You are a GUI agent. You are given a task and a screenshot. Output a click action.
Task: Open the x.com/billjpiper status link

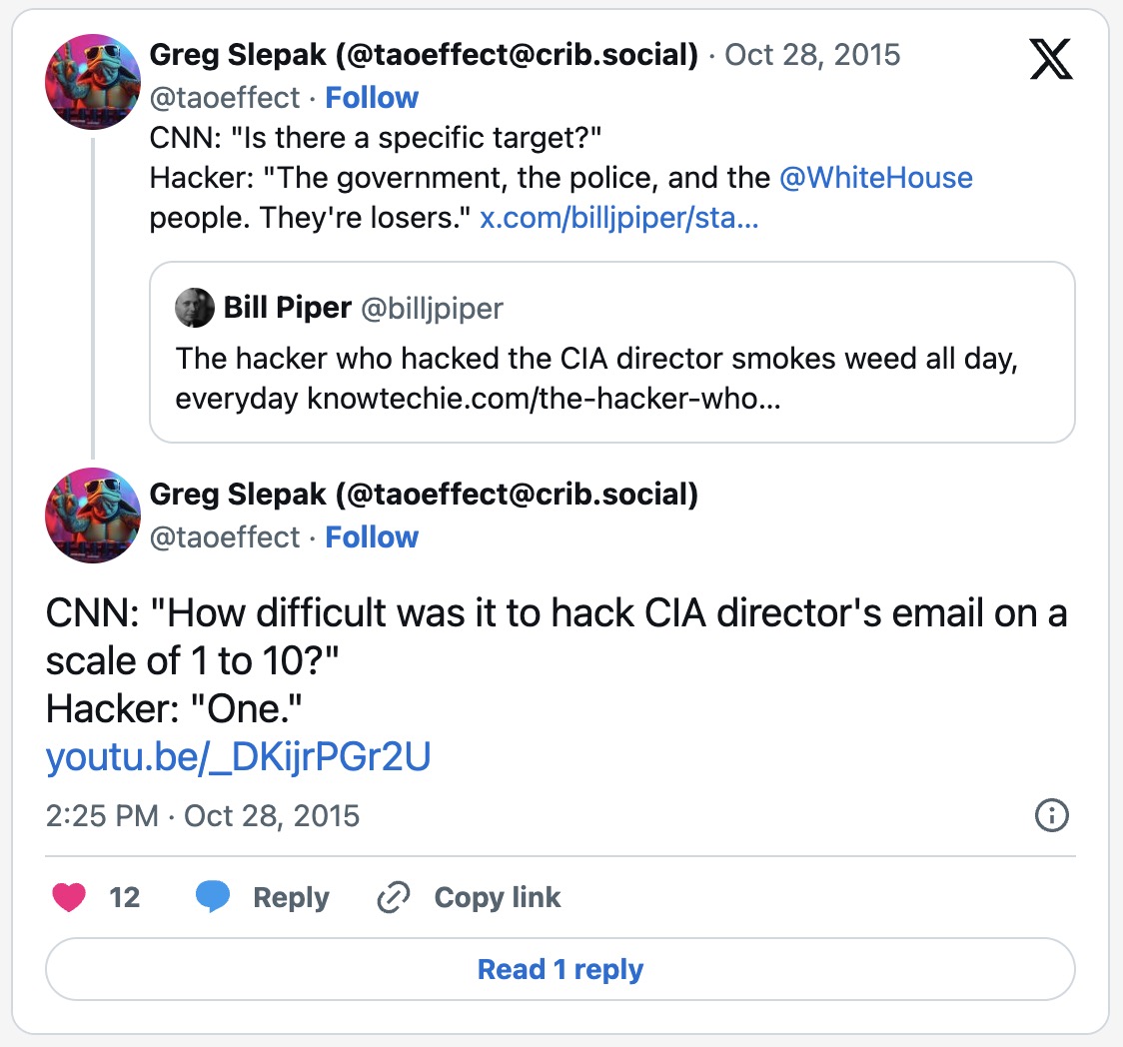point(619,219)
